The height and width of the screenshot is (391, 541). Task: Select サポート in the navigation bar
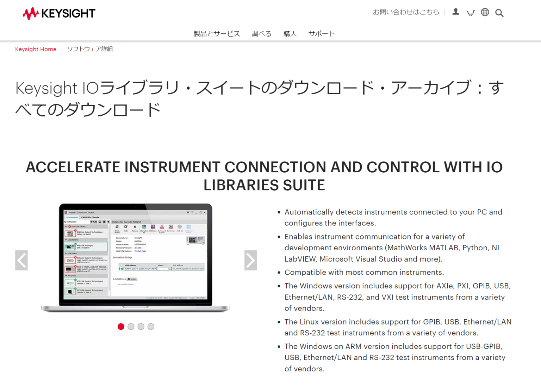point(321,33)
